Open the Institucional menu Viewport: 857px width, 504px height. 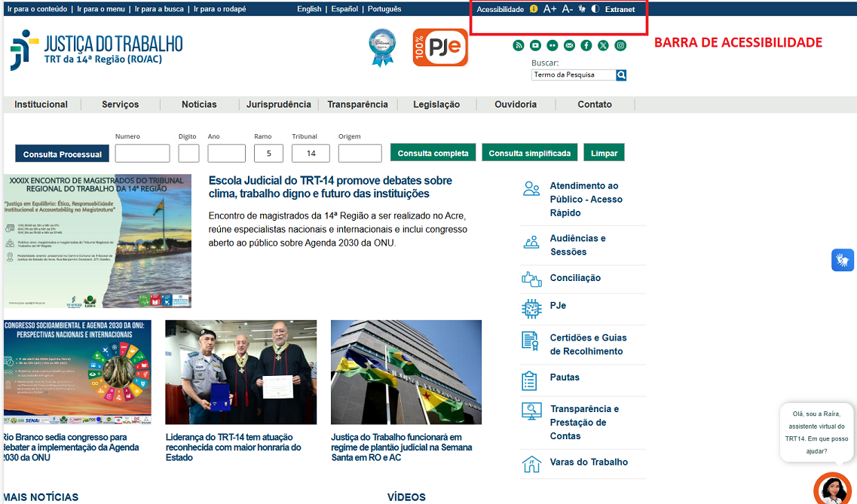click(x=41, y=105)
